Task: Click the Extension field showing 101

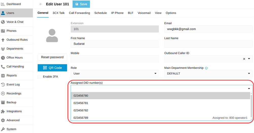Action: pos(115,29)
